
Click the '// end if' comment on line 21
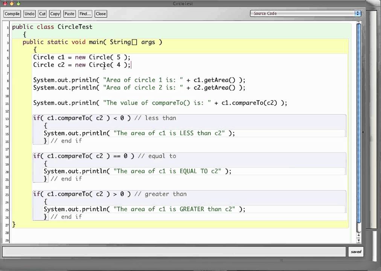tap(66, 179)
